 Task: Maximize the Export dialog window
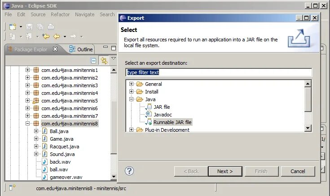306,18
